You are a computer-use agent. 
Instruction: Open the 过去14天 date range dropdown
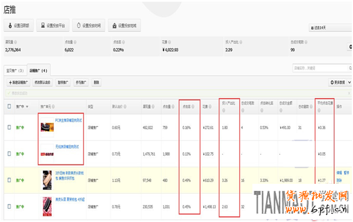click(330, 28)
